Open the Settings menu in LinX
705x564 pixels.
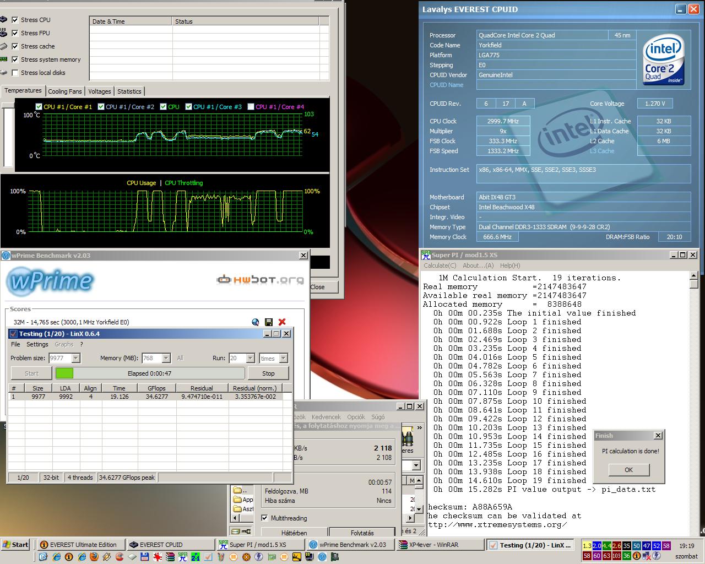(37, 344)
